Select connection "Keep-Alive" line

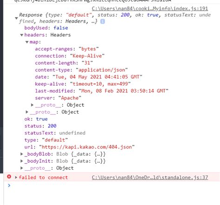point(70,56)
